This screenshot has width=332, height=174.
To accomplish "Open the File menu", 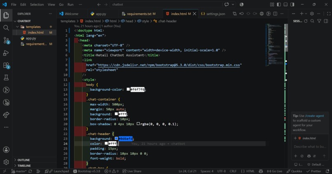I will (x=14, y=5).
